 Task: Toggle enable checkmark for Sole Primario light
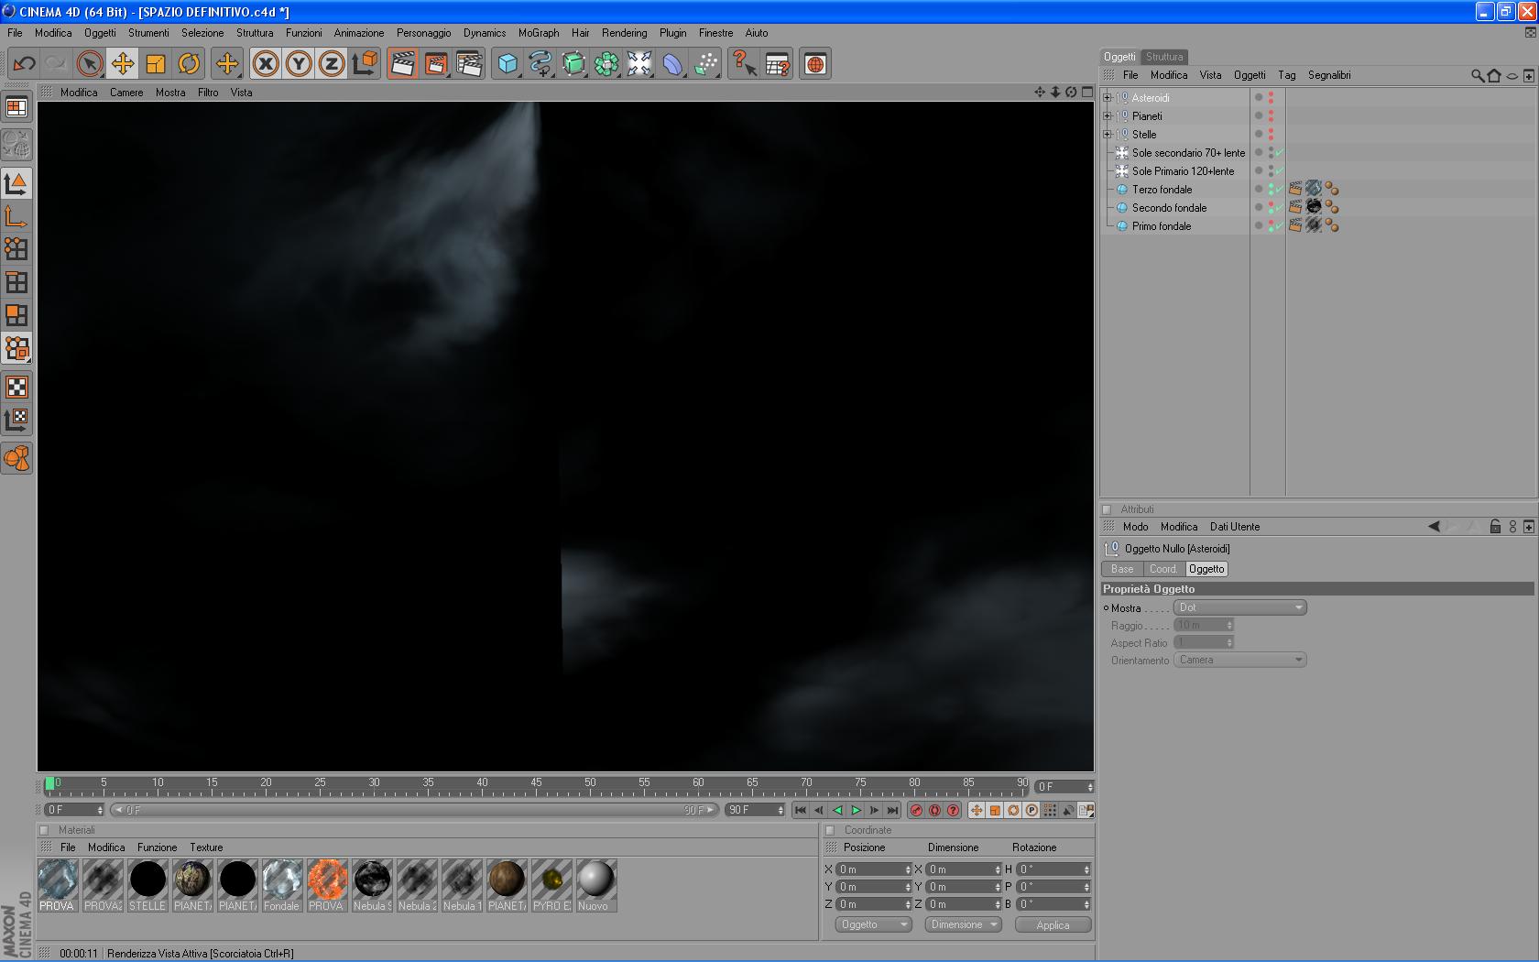point(1279,171)
